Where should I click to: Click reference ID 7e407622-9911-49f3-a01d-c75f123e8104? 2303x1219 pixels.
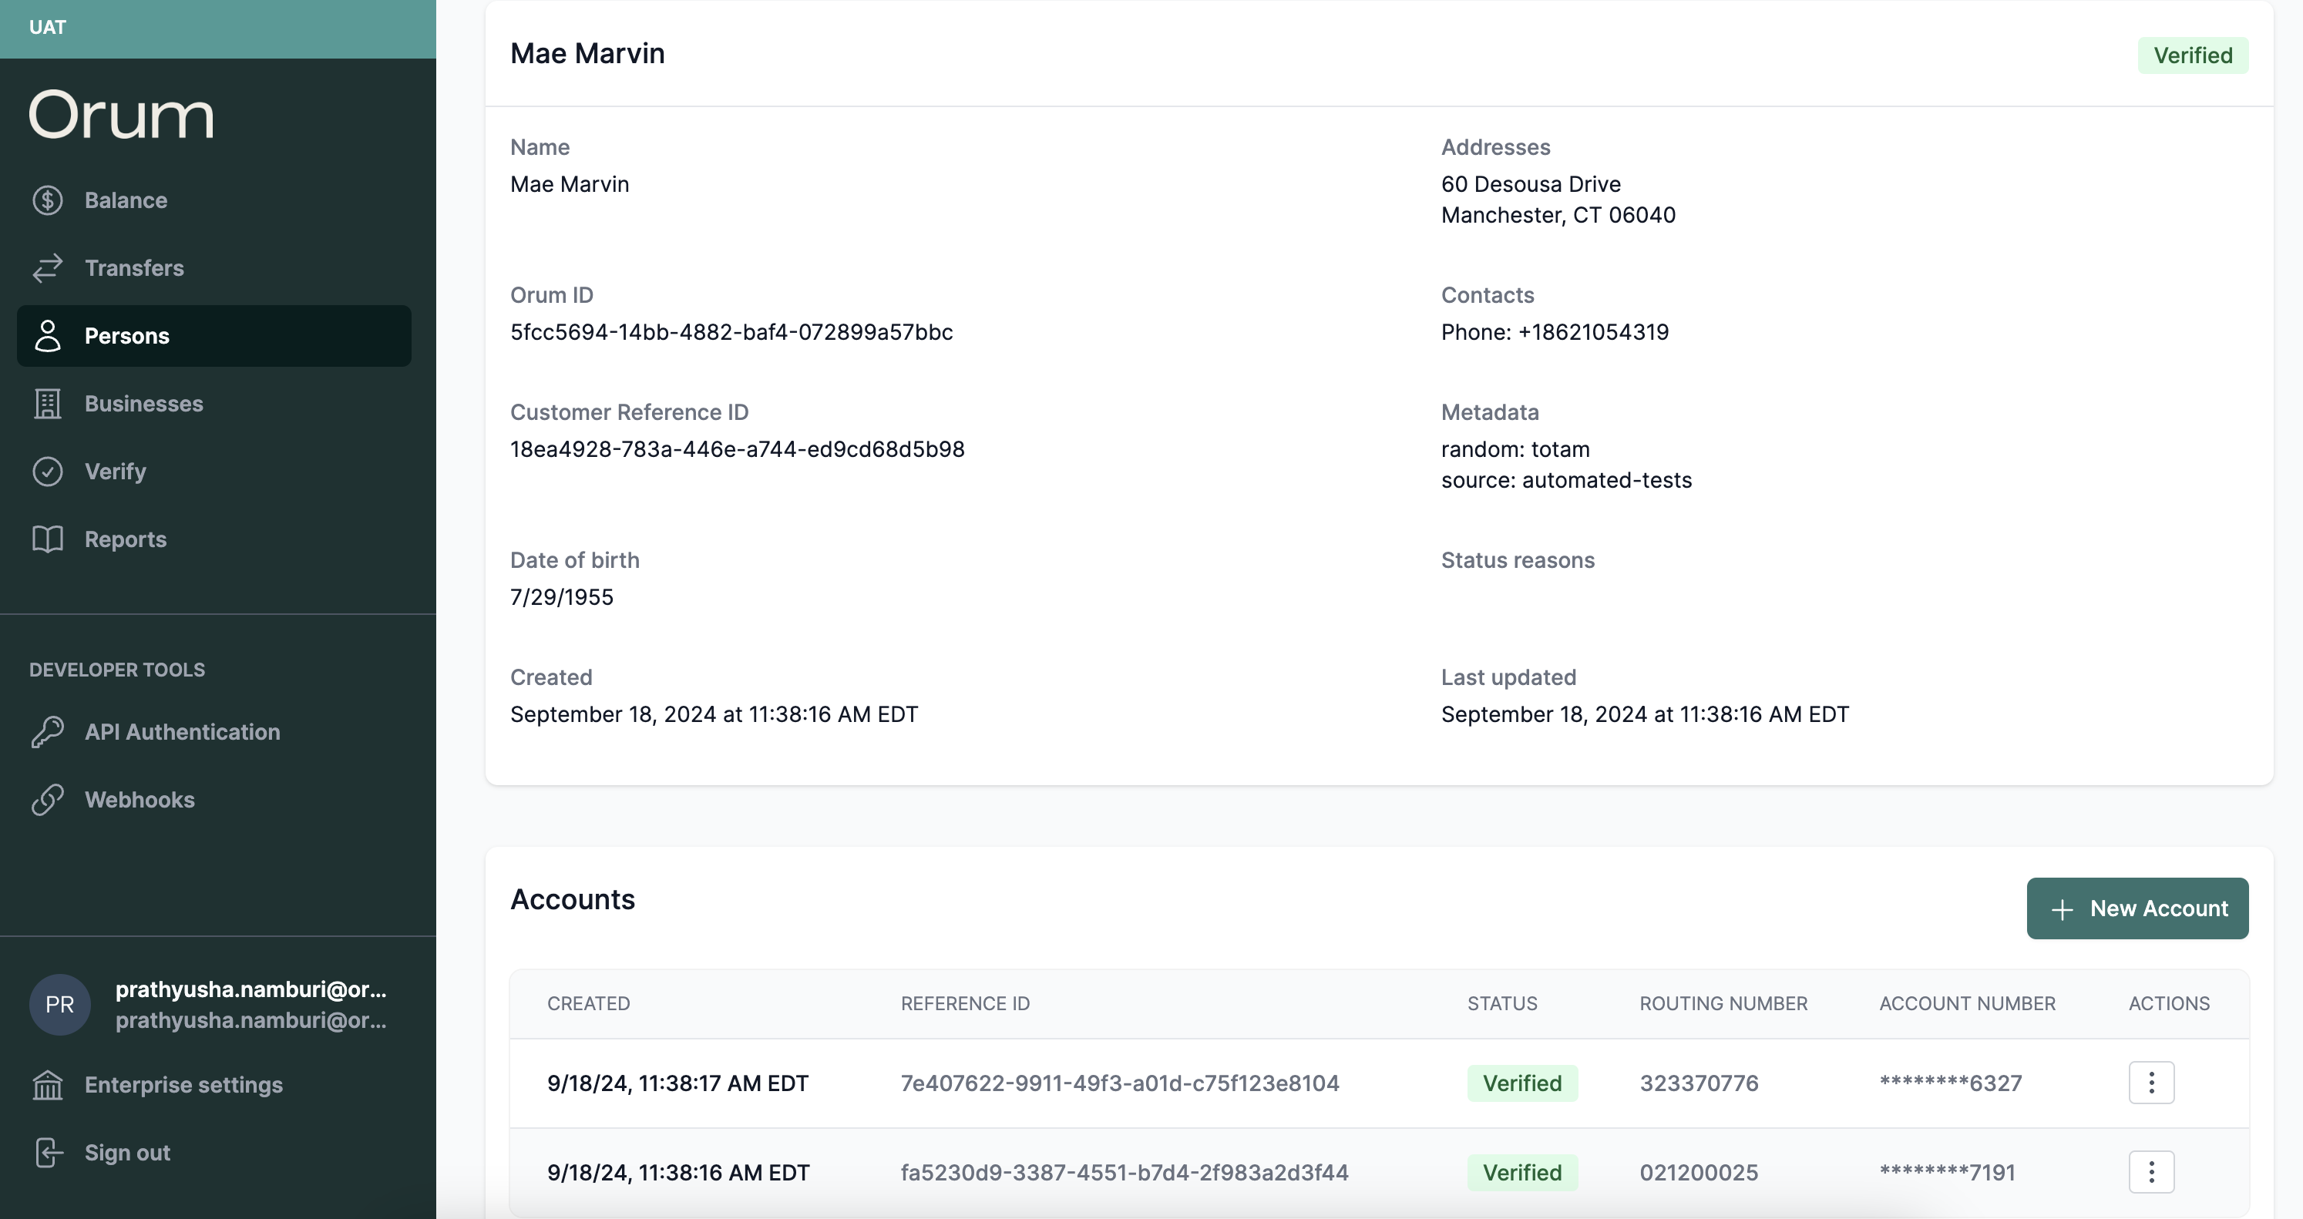[x=1119, y=1083]
